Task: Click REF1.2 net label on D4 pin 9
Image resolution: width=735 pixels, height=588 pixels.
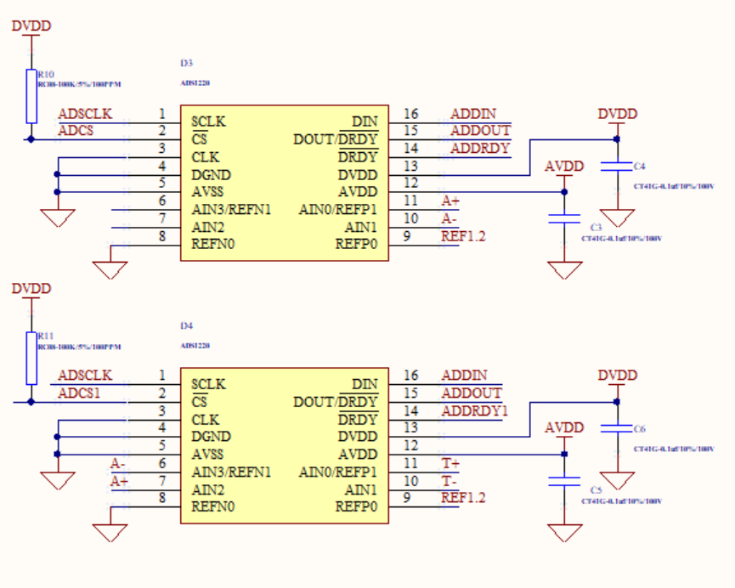Action: click(463, 497)
